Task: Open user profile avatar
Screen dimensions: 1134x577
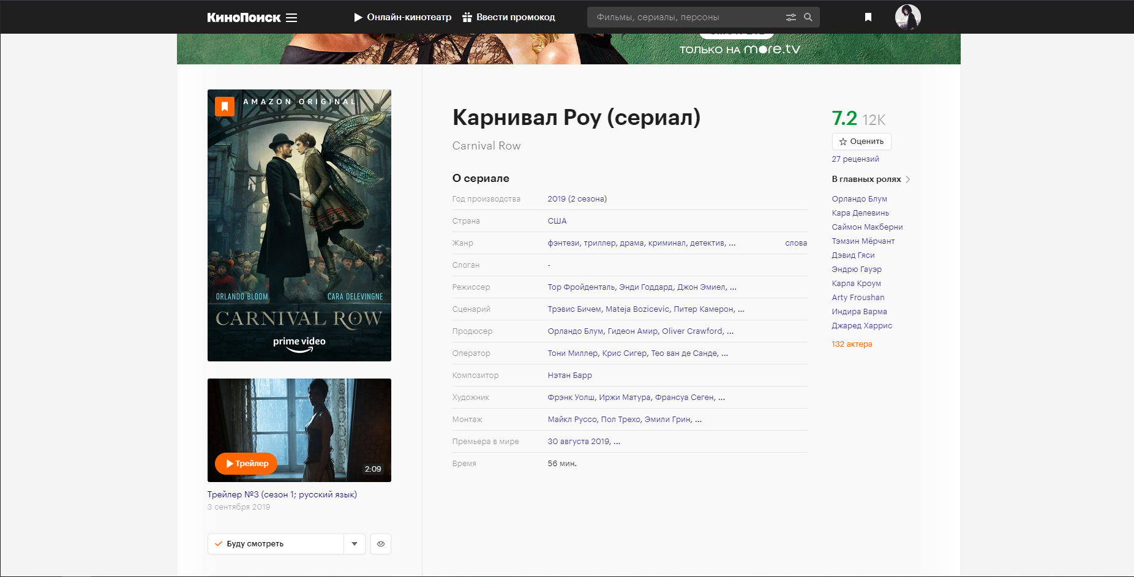Action: (907, 17)
